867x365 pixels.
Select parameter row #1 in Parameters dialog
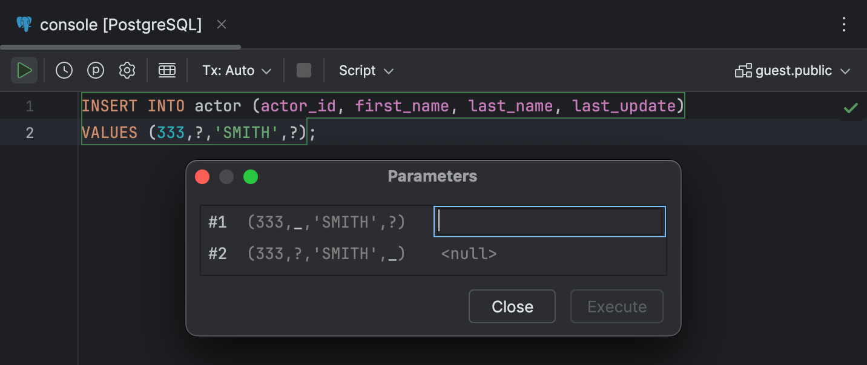tap(327, 222)
